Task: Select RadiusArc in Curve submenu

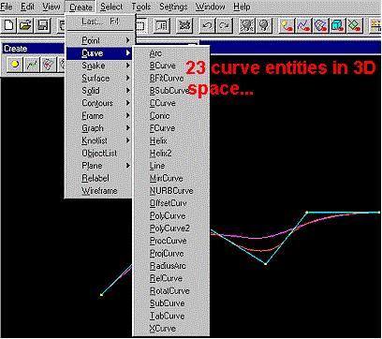Action: (x=171, y=266)
